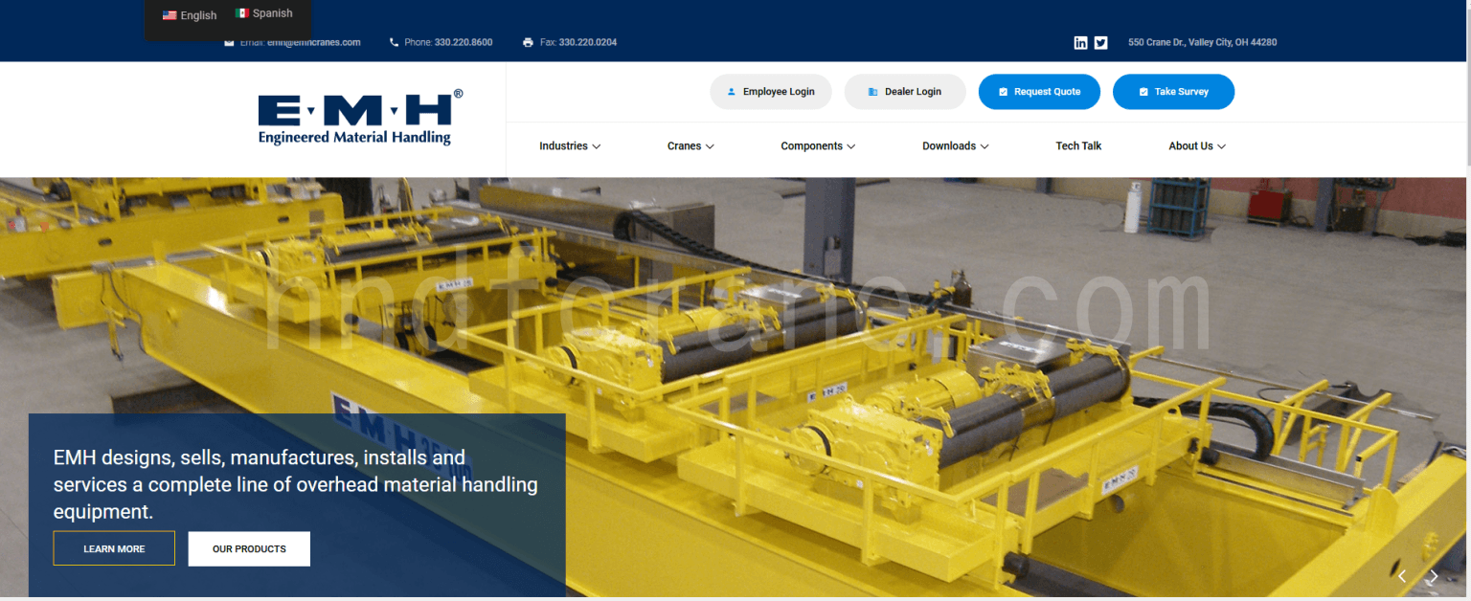This screenshot has height=601, width=1471.
Task: Click the fax machine icon
Action: point(528,42)
